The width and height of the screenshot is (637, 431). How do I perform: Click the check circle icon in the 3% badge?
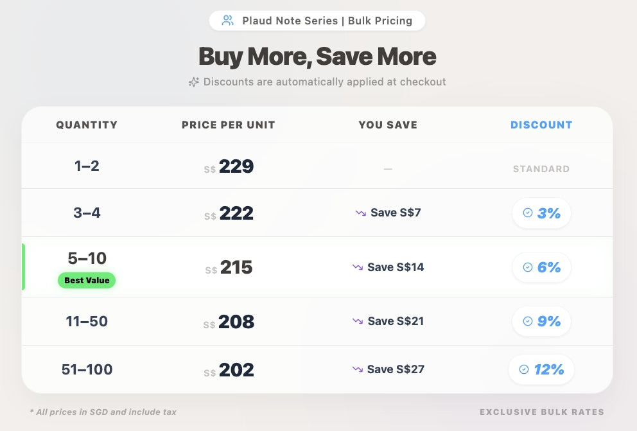[x=528, y=213]
